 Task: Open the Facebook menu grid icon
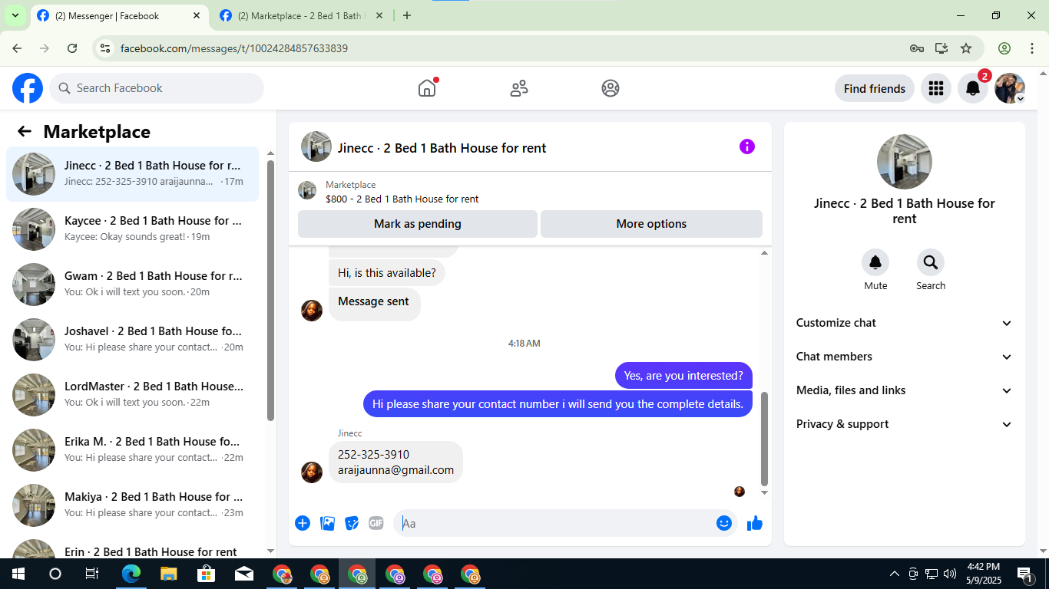pyautogui.click(x=935, y=88)
